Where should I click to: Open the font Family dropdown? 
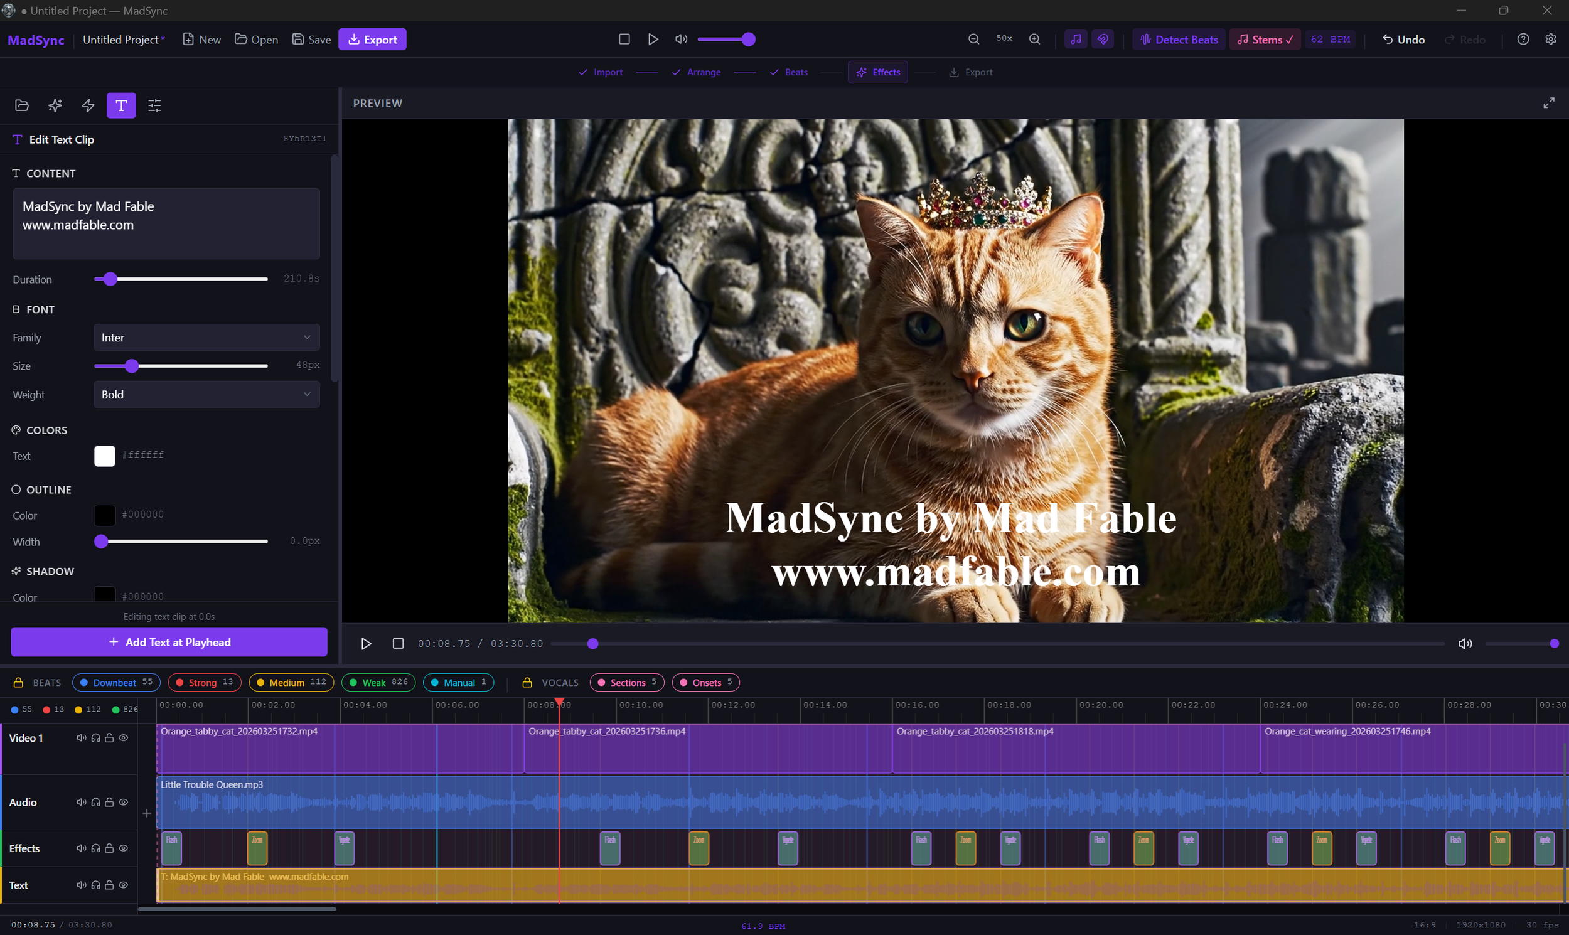[206, 337]
